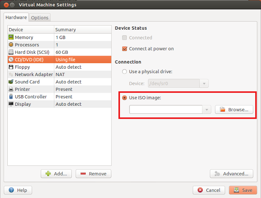Expand the /dev/sr0 device dropdown
This screenshot has width=261, height=198.
(204, 83)
